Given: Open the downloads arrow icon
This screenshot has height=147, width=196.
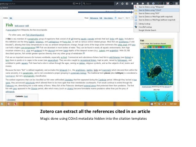Looking at the screenshot, I should coord(132,4).
